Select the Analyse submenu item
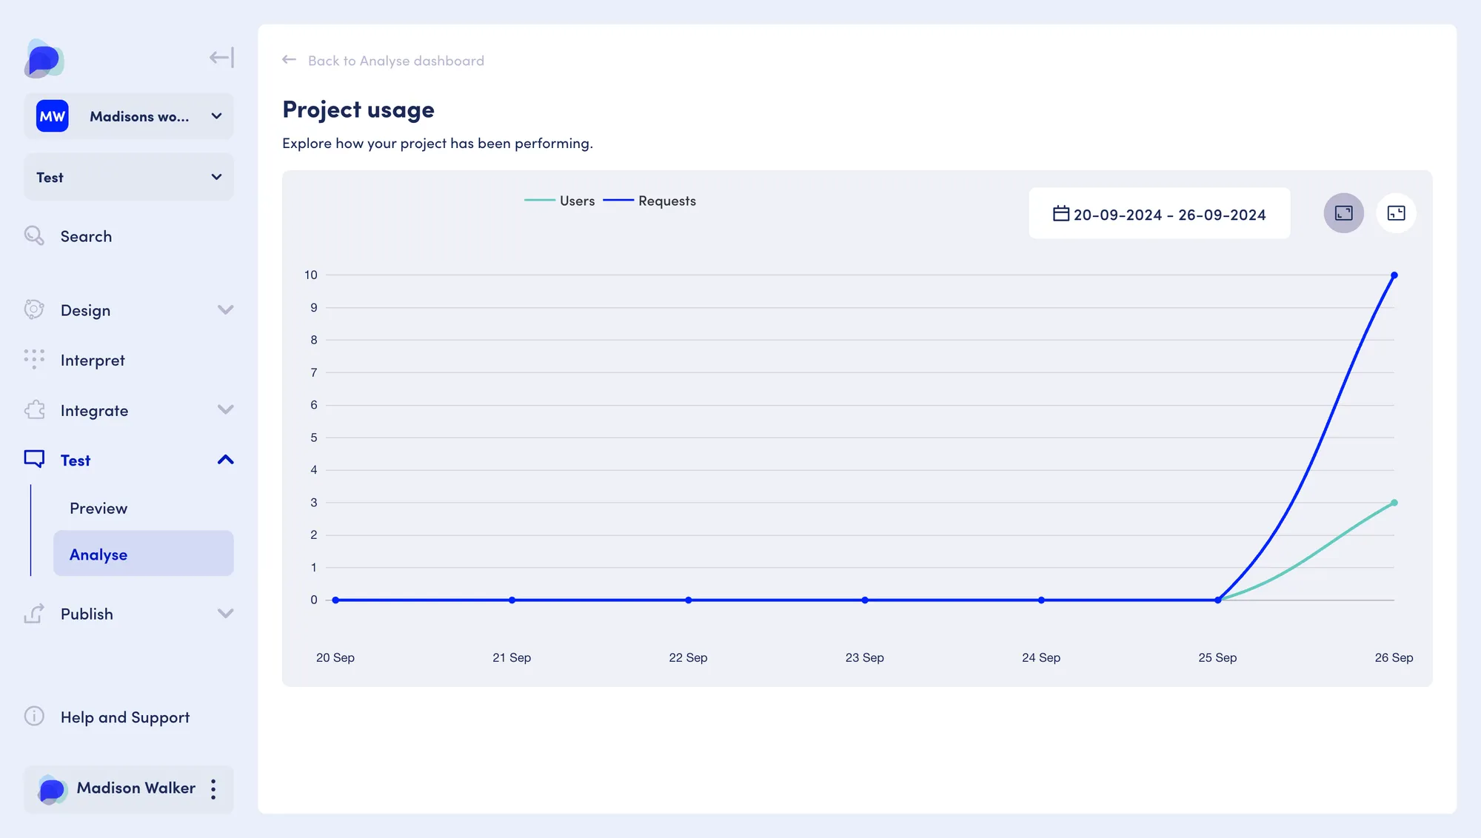 144,554
